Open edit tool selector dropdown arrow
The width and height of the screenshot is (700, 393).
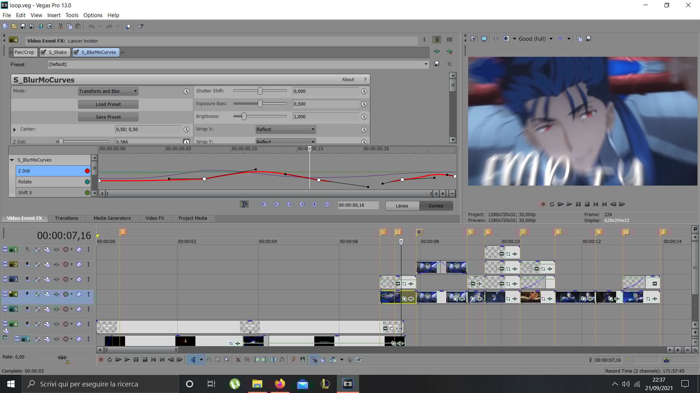click(x=201, y=359)
